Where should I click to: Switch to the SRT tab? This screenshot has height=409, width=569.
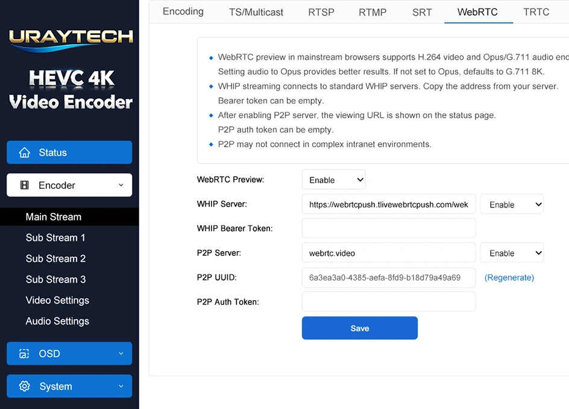[x=422, y=12]
